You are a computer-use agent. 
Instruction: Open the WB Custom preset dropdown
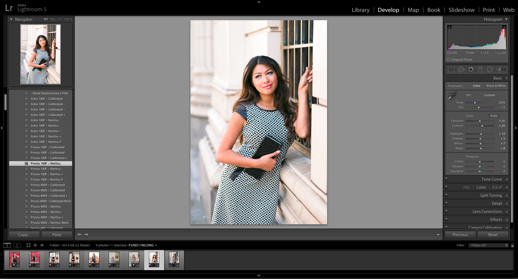pyautogui.click(x=491, y=95)
